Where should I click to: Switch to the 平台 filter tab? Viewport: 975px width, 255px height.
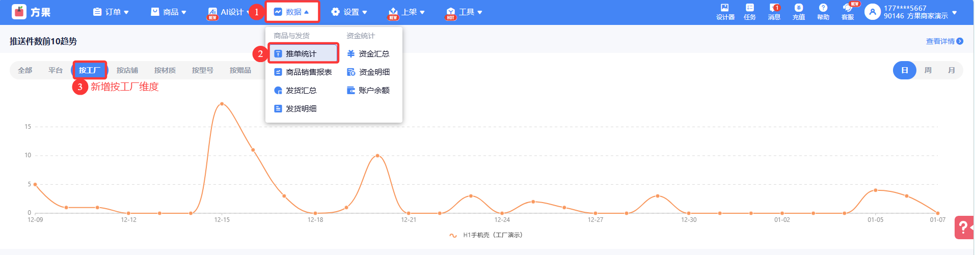[x=56, y=70]
